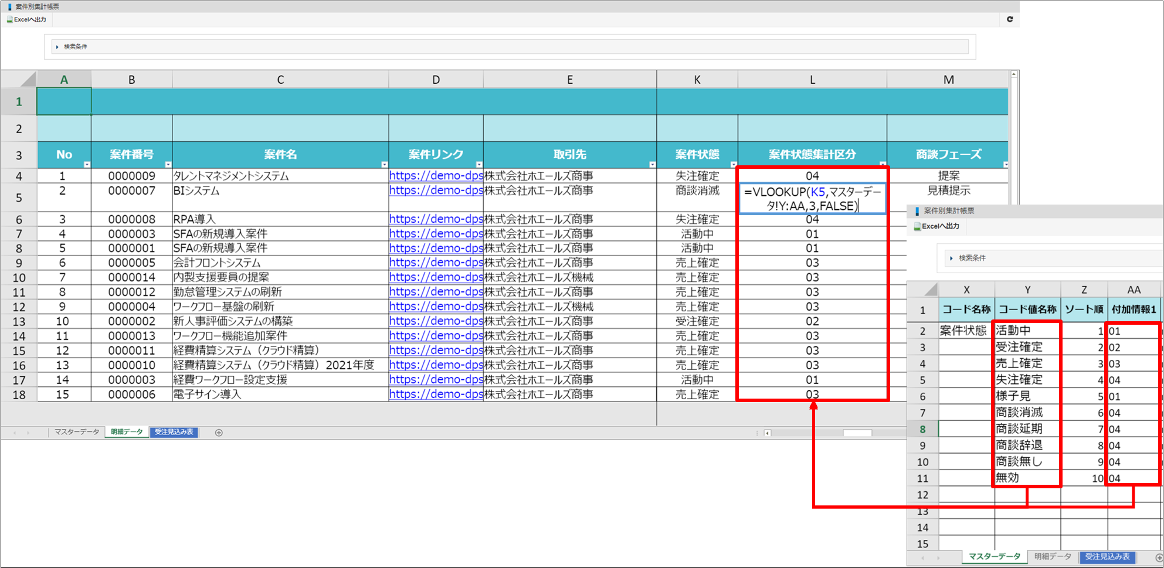Open the 取引先 column filter dropdown
The image size is (1164, 568).
click(x=652, y=165)
